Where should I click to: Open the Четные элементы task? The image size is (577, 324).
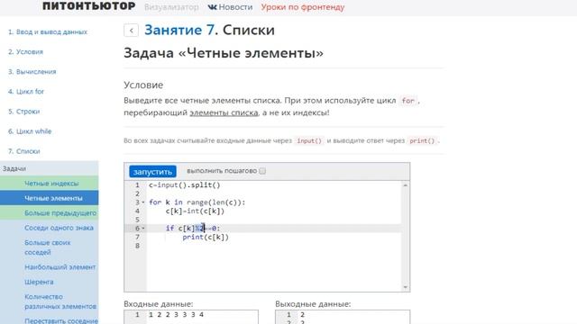(x=50, y=198)
